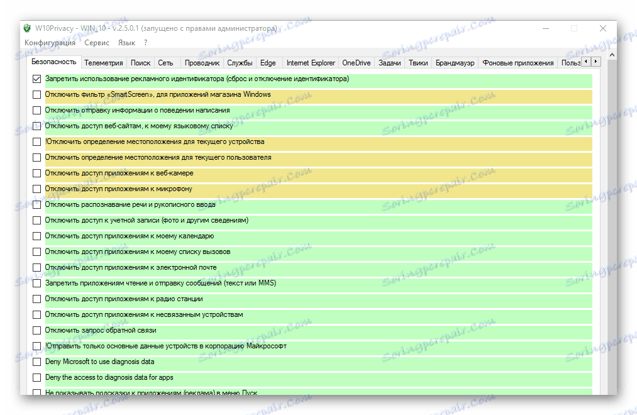Check доступ приложениям к списку вызовов box
The image size is (637, 415).
click(x=37, y=252)
